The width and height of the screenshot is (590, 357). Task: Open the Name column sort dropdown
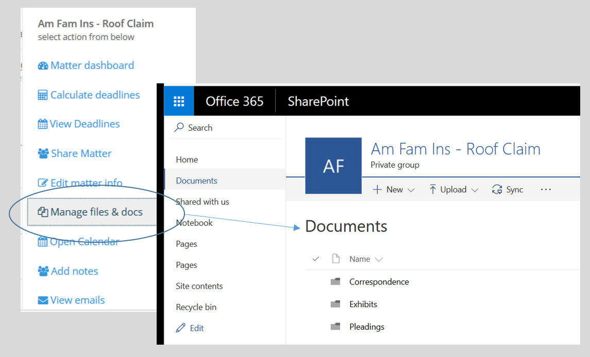[378, 259]
